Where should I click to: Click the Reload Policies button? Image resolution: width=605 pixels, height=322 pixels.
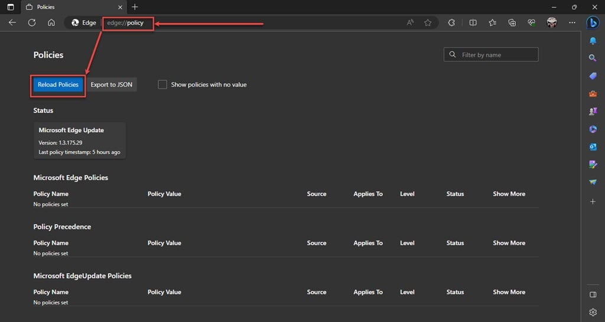(x=58, y=85)
